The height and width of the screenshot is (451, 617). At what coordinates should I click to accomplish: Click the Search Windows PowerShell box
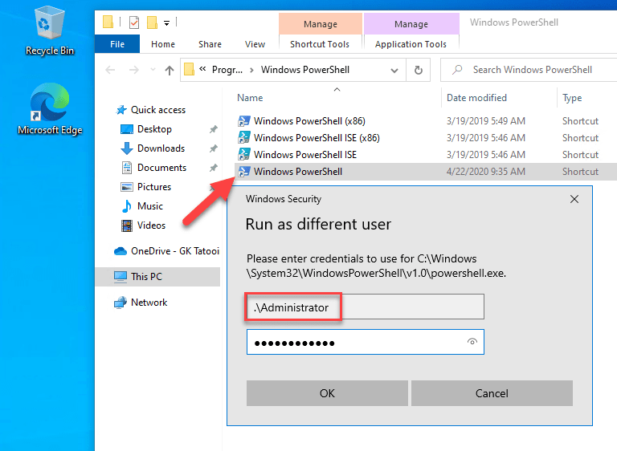pyautogui.click(x=529, y=70)
